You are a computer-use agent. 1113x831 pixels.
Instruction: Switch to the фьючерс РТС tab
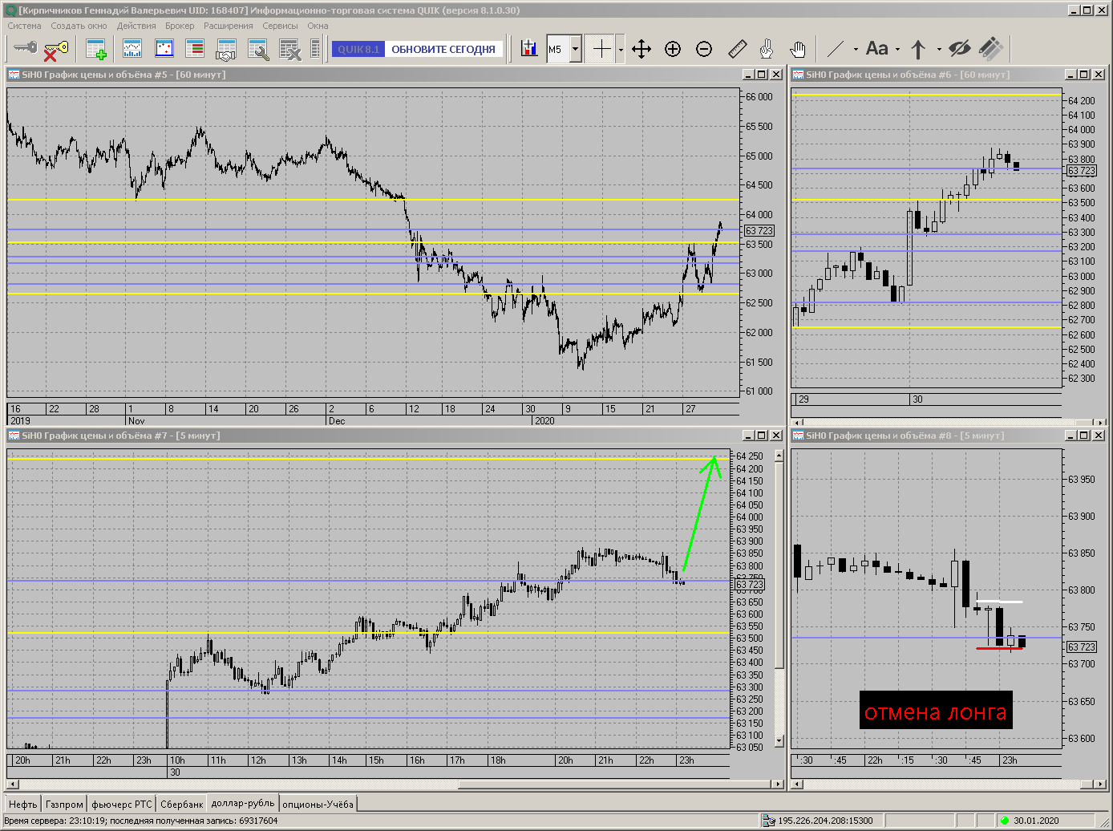[x=122, y=804]
